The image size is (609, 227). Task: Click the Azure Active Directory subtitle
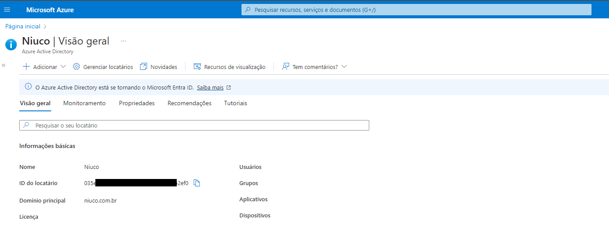click(x=48, y=52)
